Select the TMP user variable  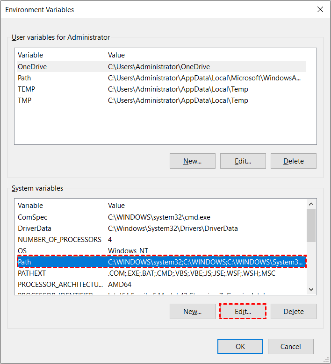pos(25,100)
